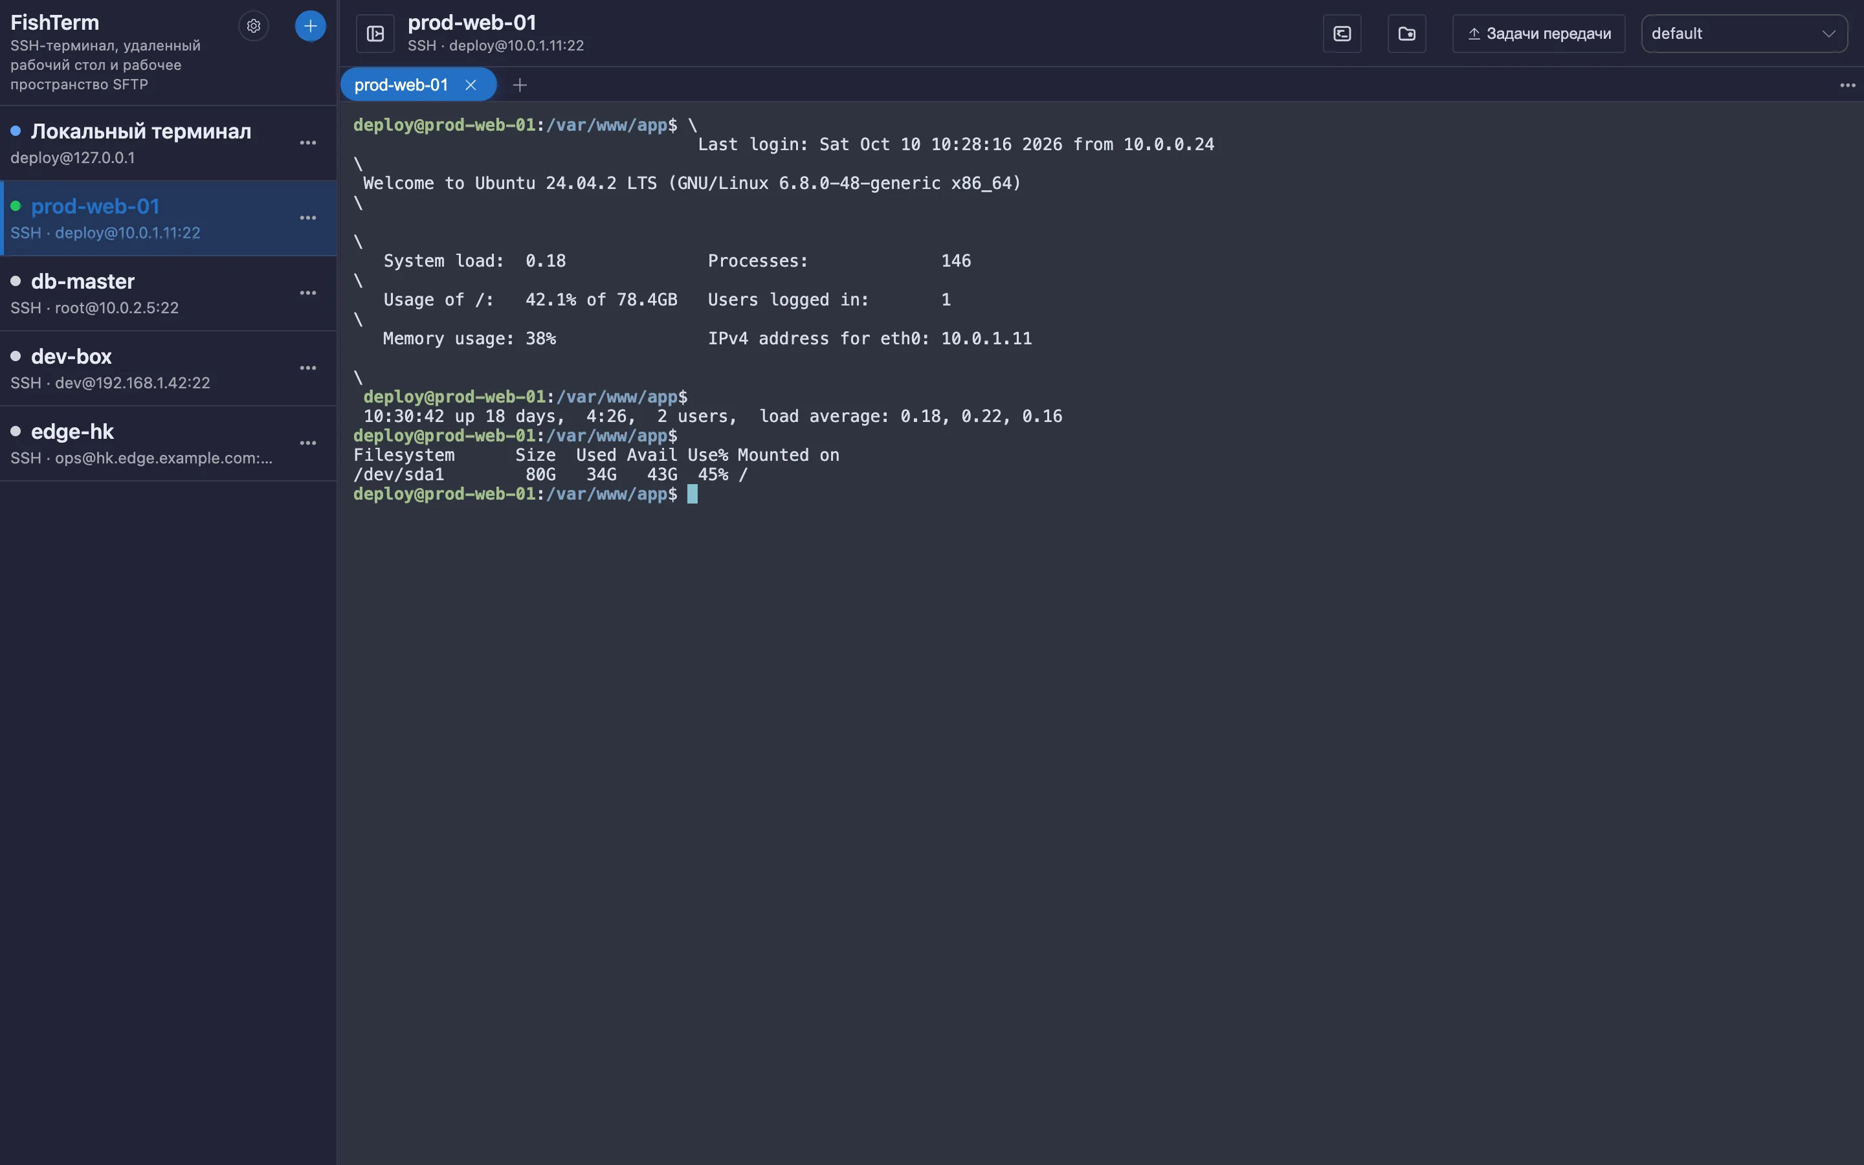
Task: Open terminal view icon in header
Action: (1342, 34)
